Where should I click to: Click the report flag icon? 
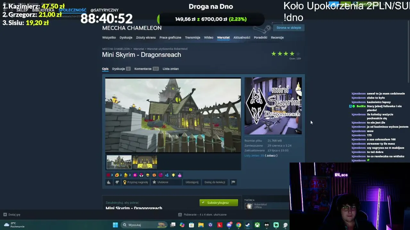(x=233, y=182)
